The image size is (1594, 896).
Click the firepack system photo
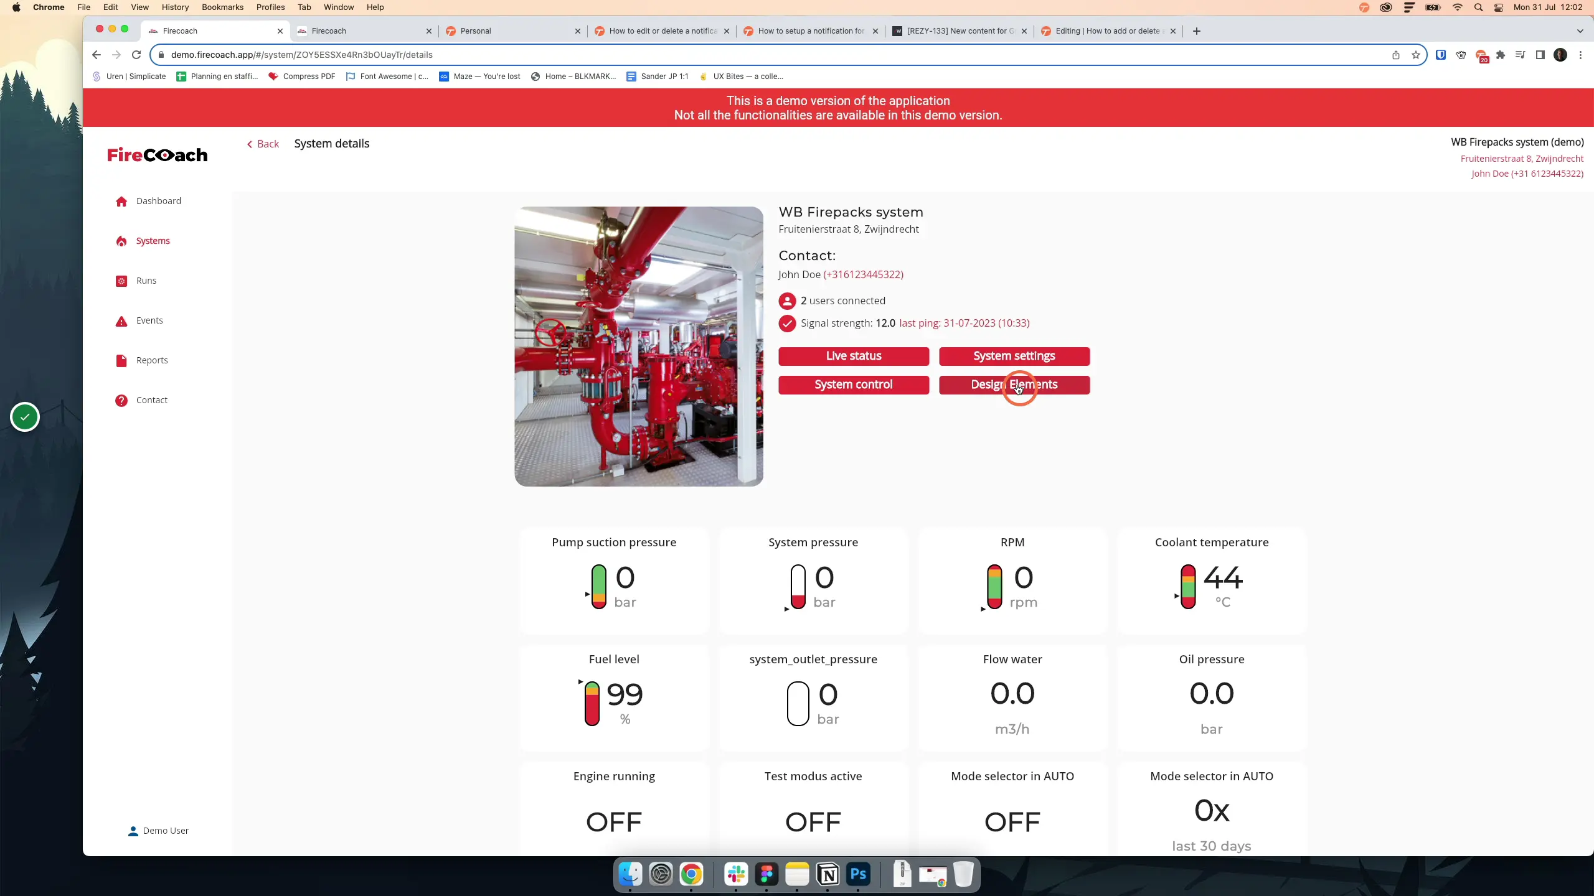pos(639,347)
